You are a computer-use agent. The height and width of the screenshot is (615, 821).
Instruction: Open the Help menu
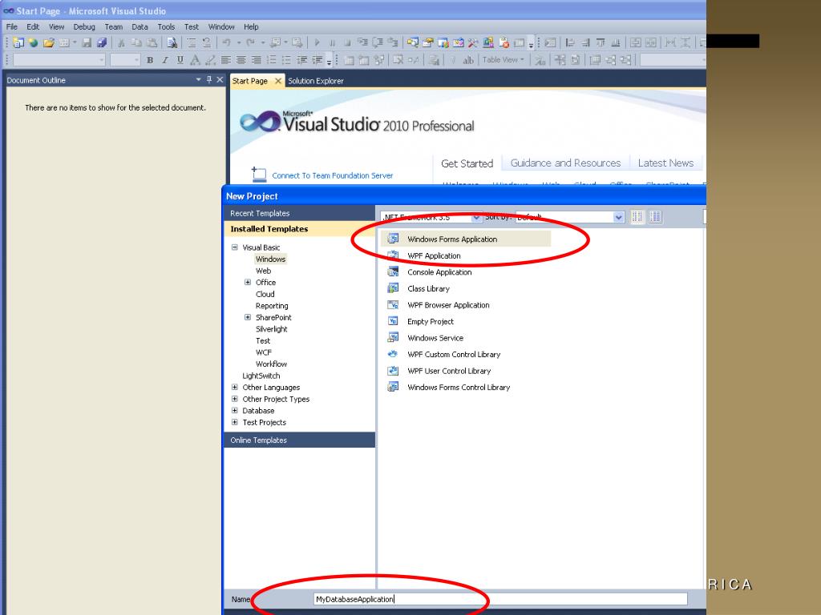pyautogui.click(x=251, y=26)
